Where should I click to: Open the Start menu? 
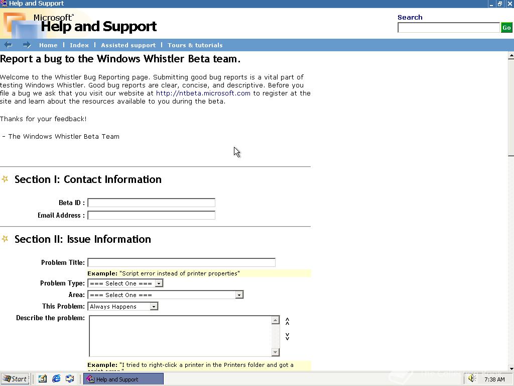click(16, 379)
